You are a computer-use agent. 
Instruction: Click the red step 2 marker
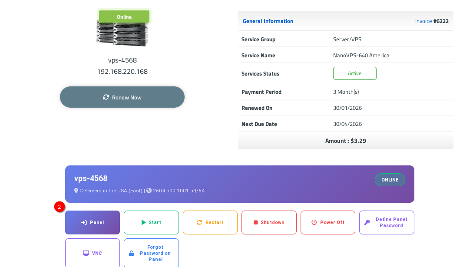coord(60,207)
